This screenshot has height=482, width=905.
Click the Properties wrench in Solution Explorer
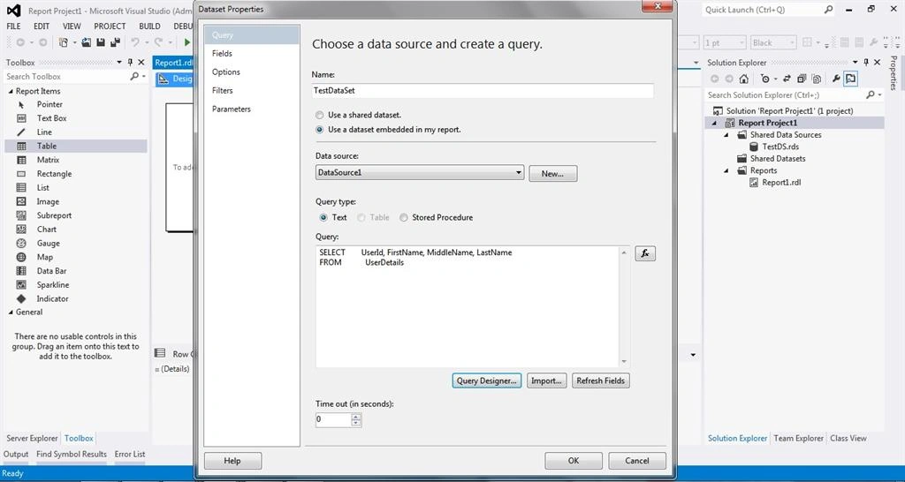835,79
